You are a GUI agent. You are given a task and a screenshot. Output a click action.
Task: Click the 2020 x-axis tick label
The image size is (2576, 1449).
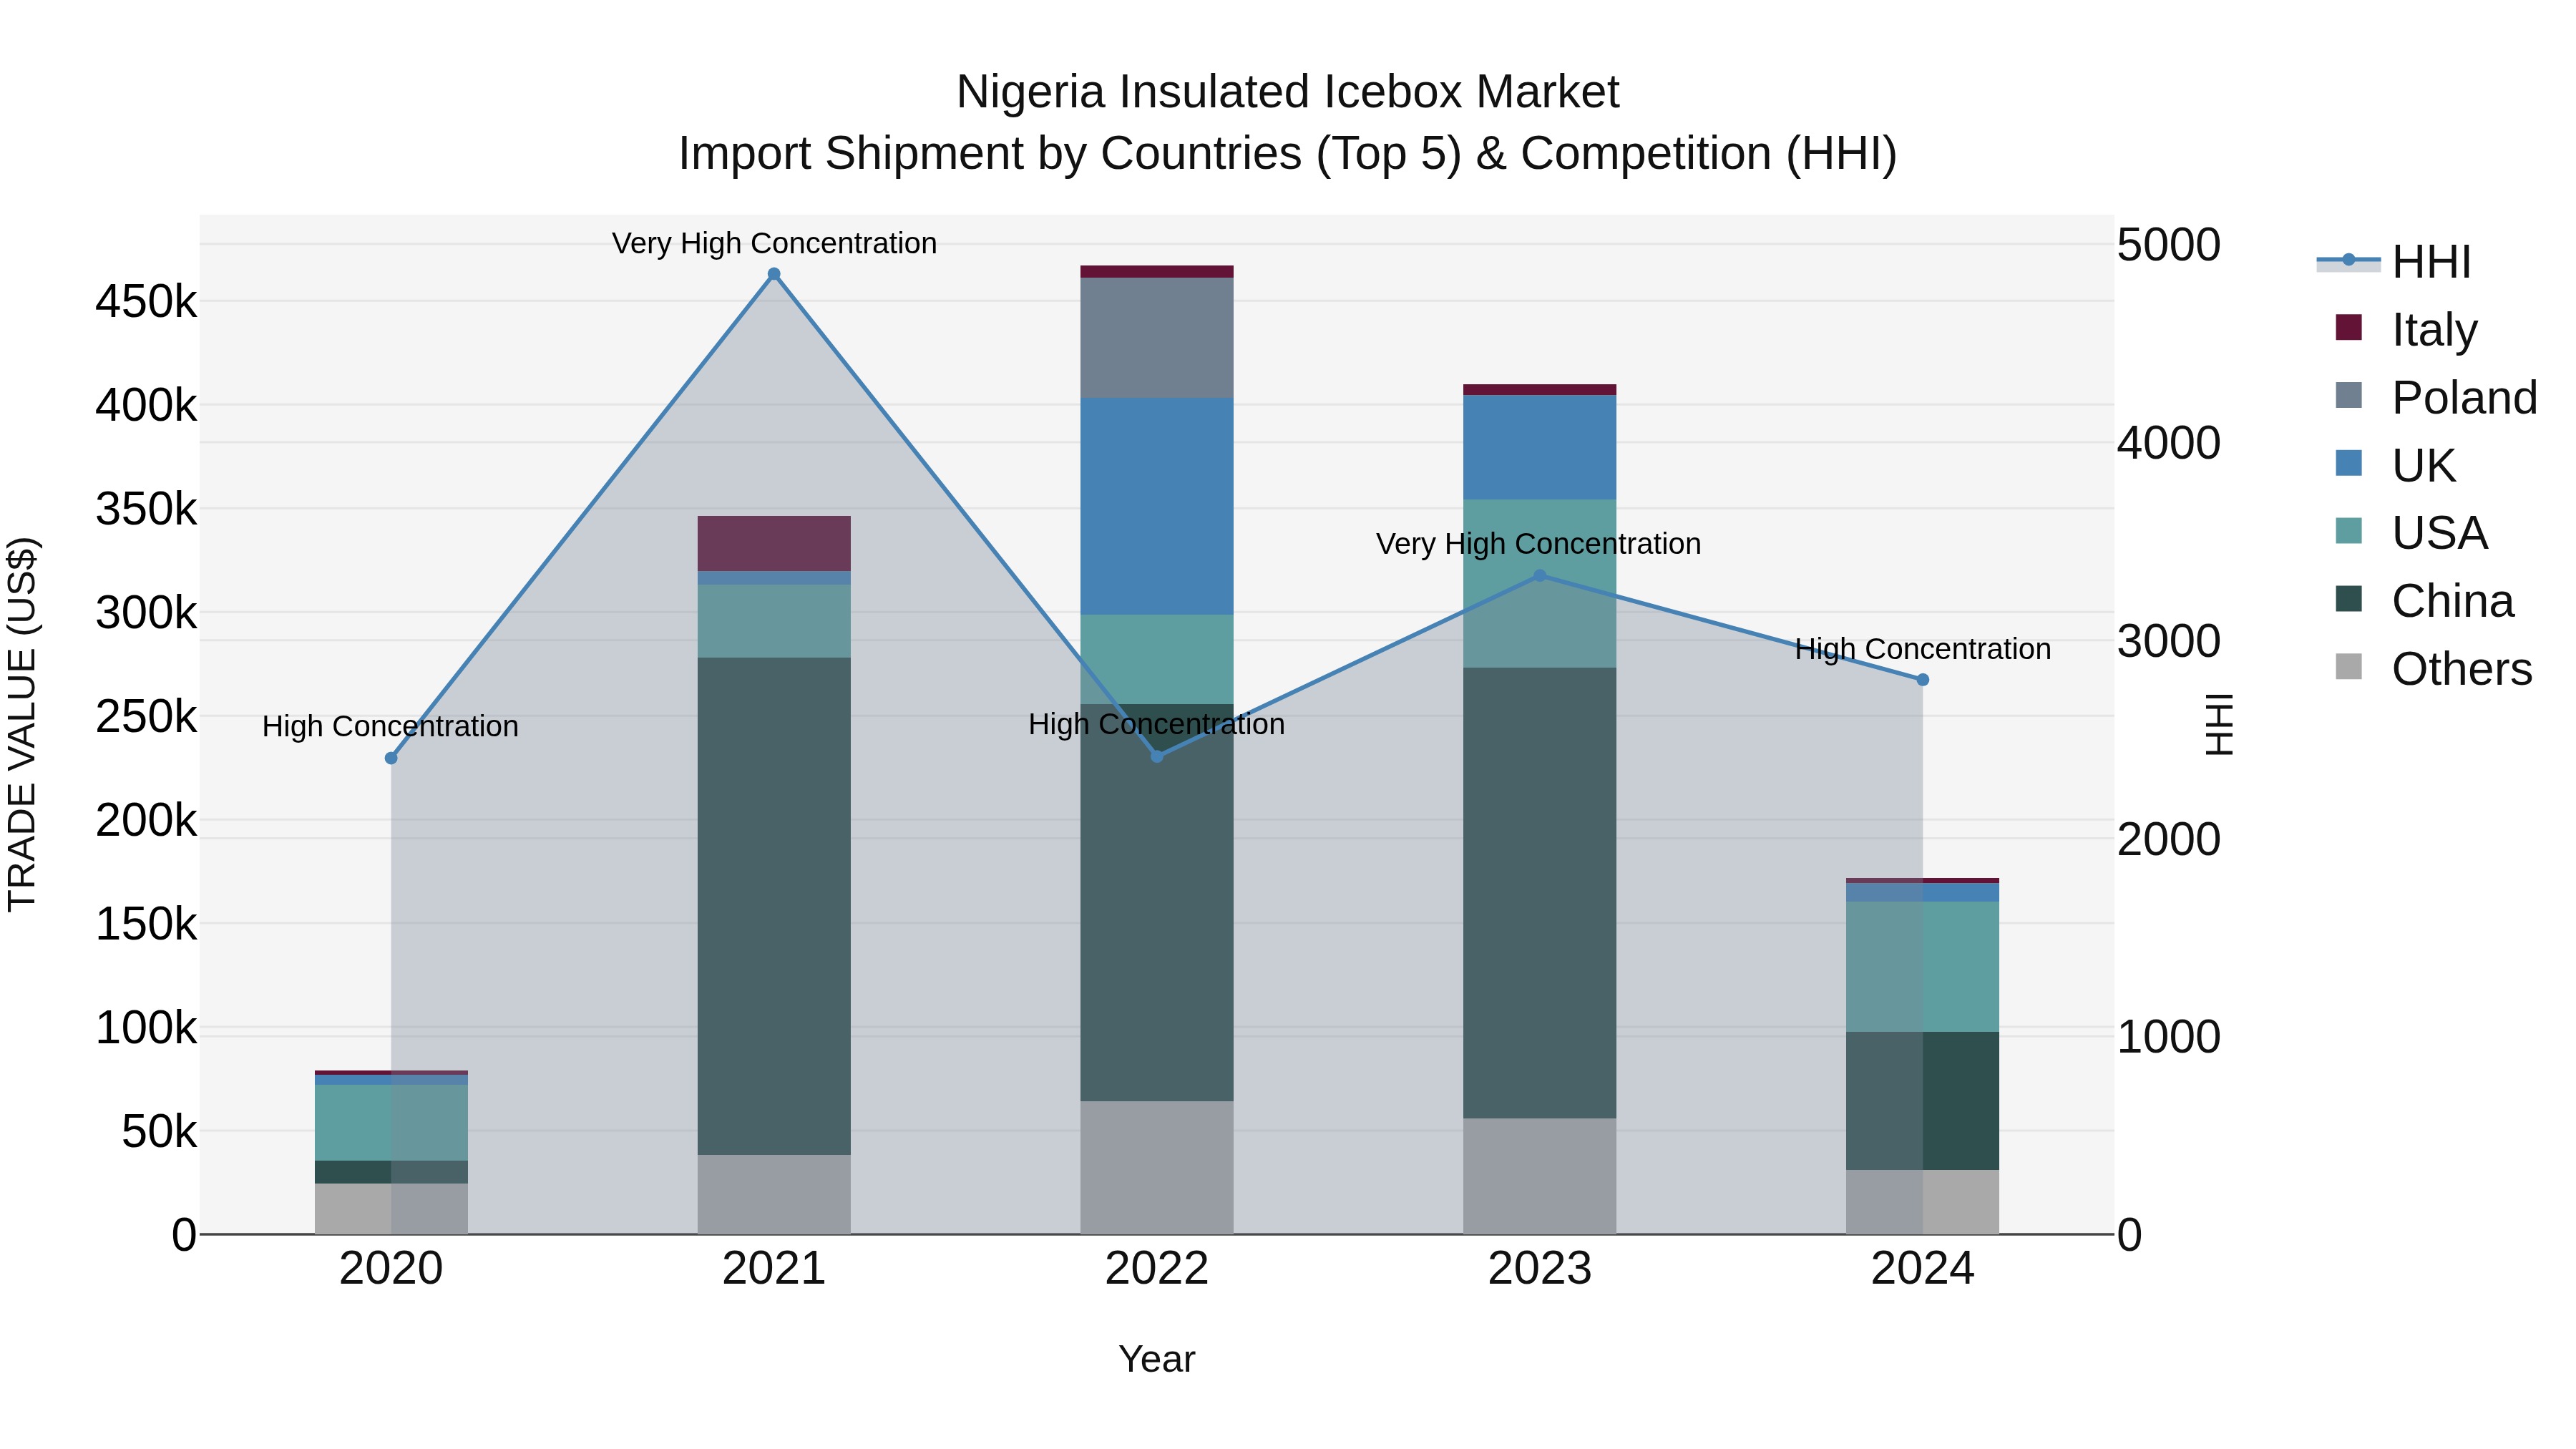[391, 1269]
